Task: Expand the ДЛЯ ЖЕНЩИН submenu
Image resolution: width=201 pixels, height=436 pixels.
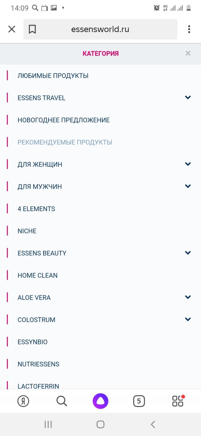Action: click(x=188, y=164)
